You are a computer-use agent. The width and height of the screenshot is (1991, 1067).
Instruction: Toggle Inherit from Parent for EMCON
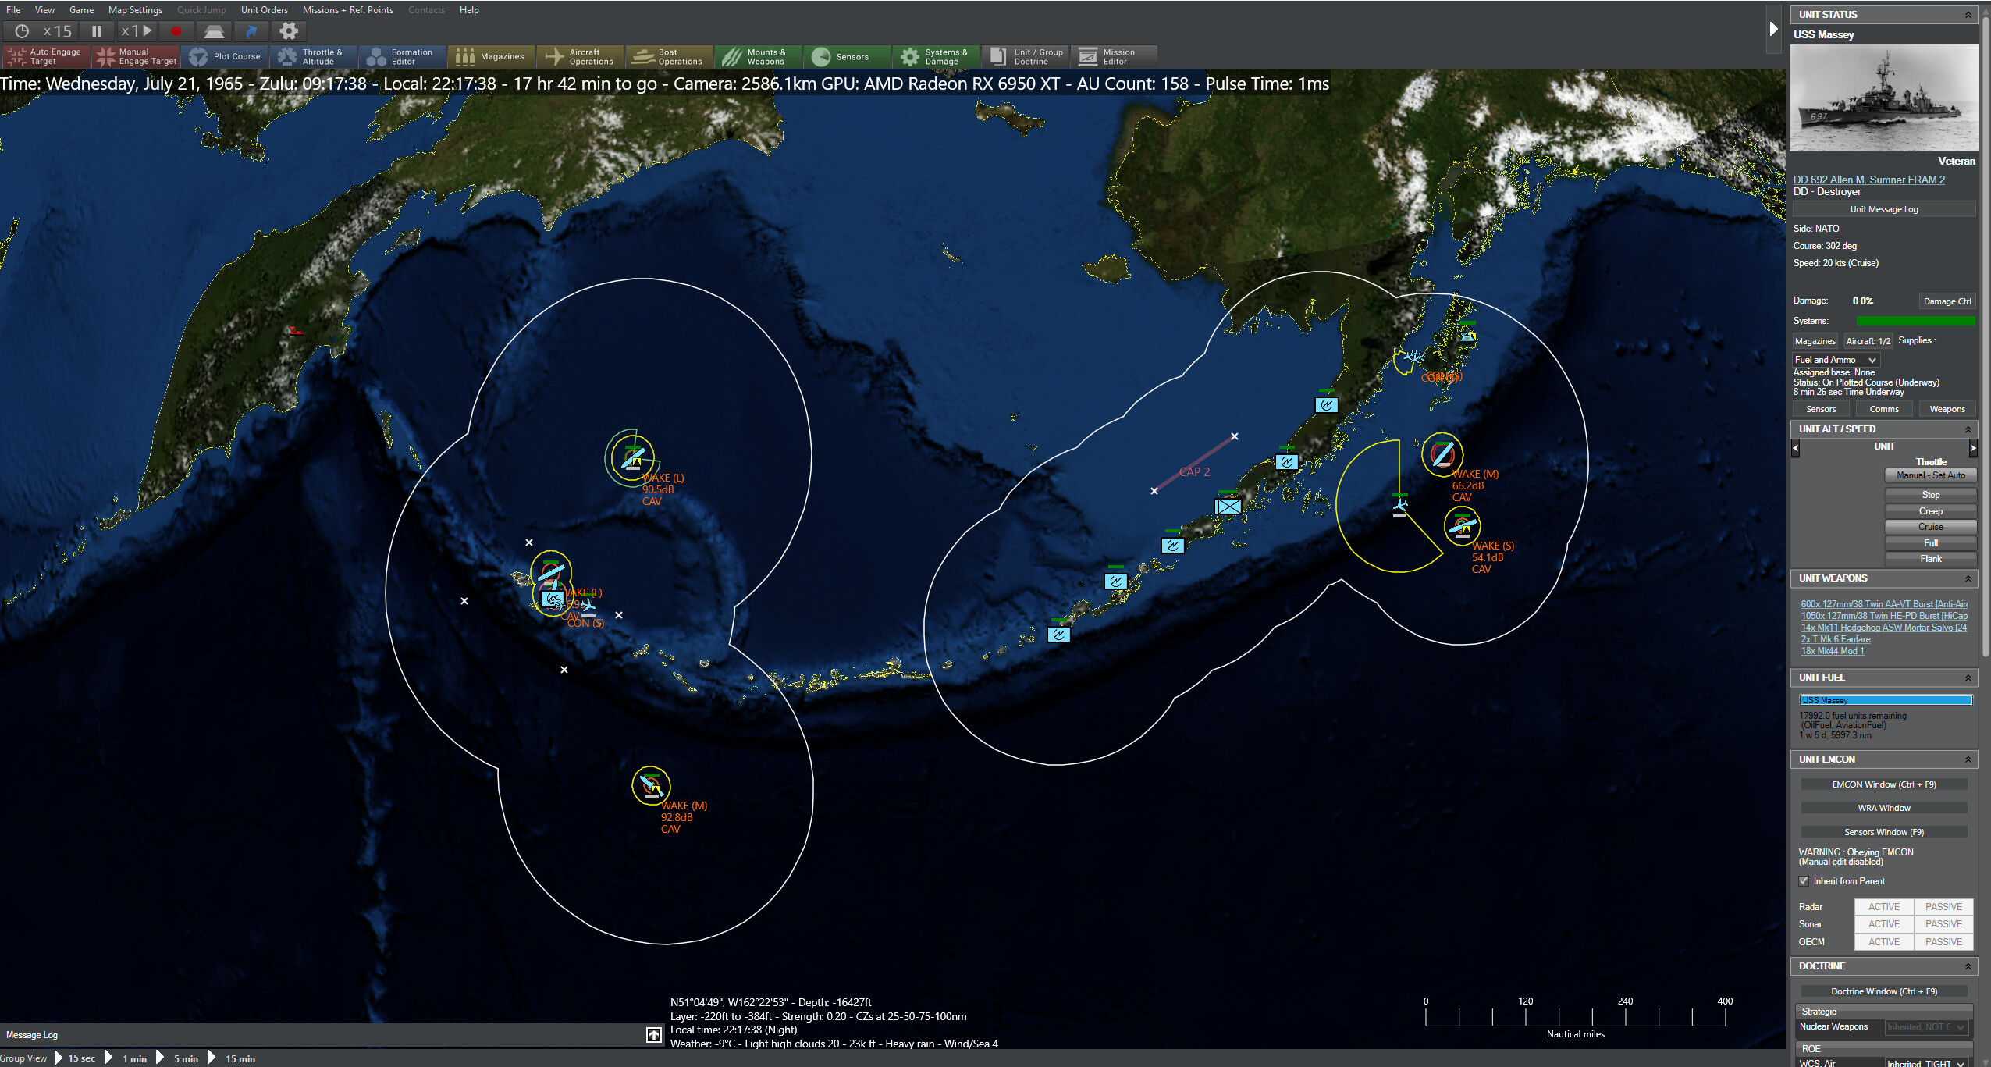pyautogui.click(x=1805, y=880)
